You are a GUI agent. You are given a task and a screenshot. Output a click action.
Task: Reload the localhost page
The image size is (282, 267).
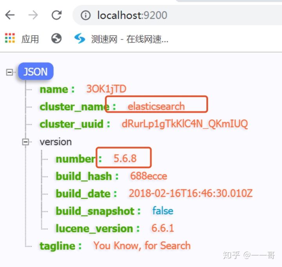point(57,15)
